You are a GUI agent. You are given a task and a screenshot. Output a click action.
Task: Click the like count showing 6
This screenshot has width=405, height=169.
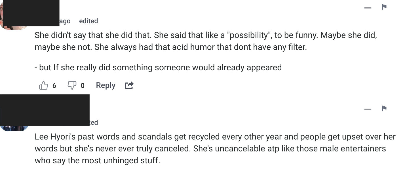[x=54, y=86]
